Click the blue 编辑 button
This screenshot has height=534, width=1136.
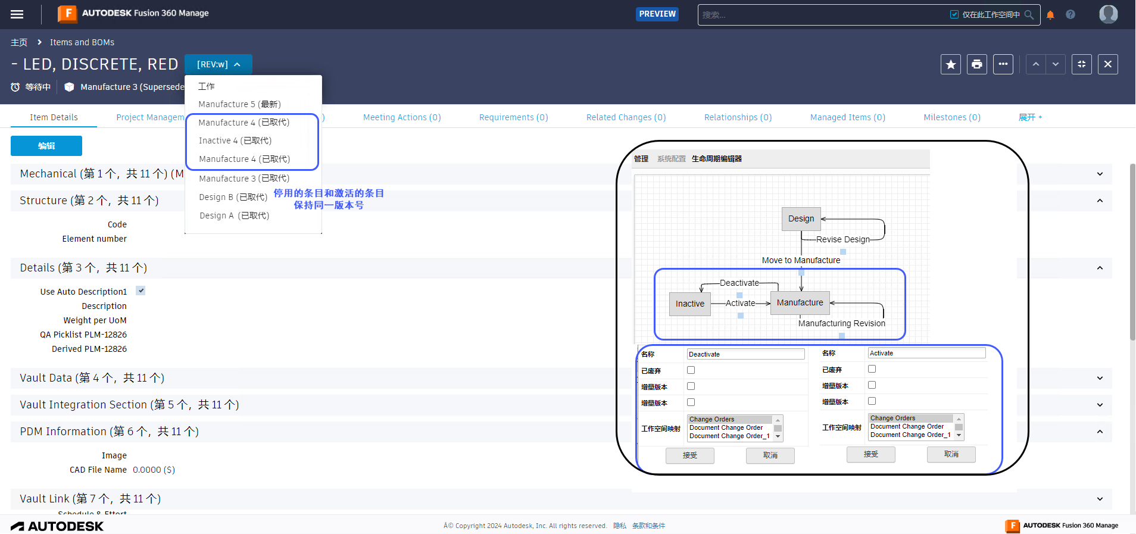(46, 146)
